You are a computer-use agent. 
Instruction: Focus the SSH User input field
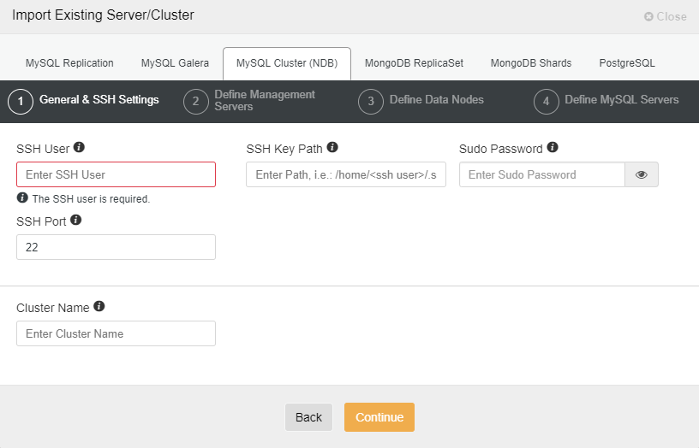pyautogui.click(x=116, y=174)
